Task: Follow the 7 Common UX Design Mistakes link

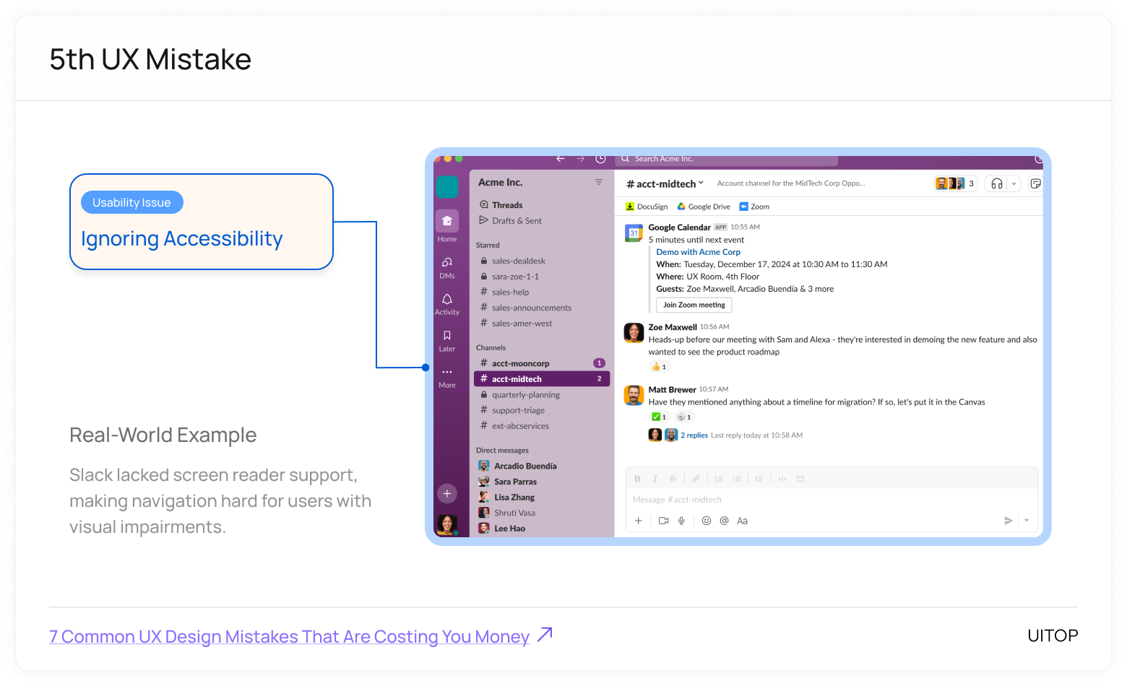Action: (290, 636)
